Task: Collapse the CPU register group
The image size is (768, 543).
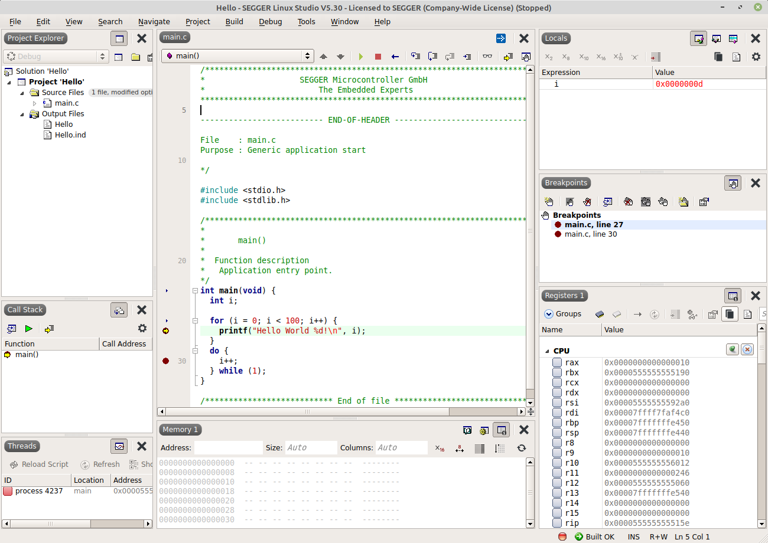Action: click(x=547, y=351)
